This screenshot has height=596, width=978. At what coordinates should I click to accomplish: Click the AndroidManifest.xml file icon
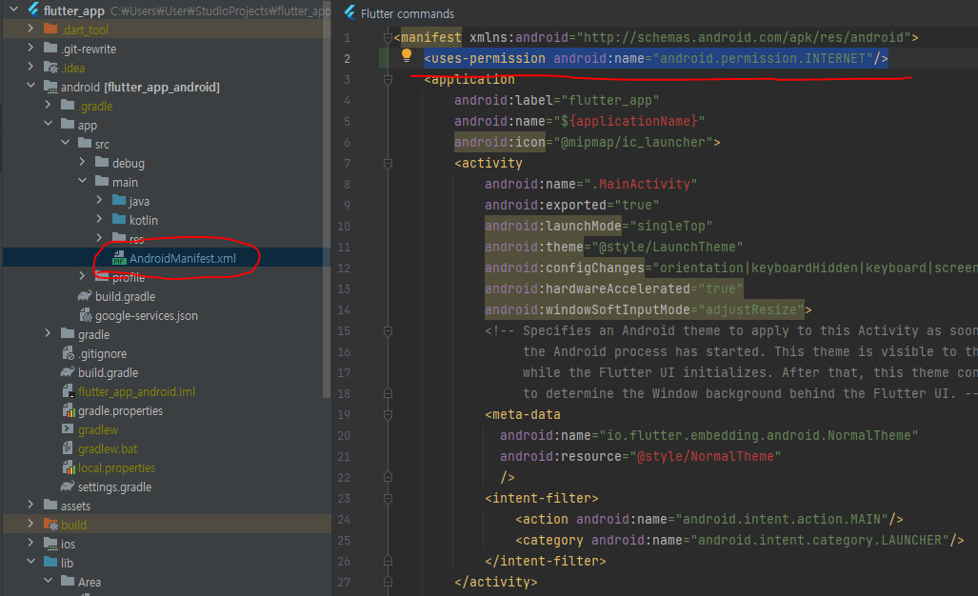(x=119, y=258)
